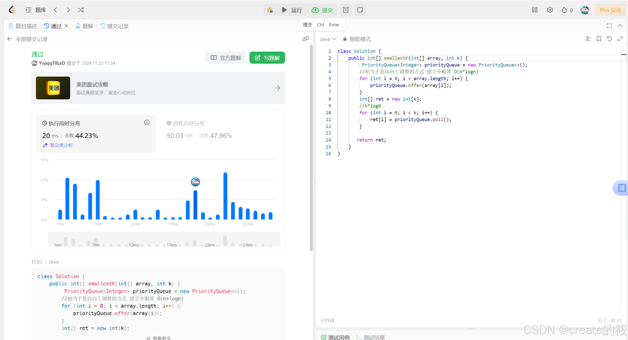Open the notes sticky icon
The image size is (628, 340).
[x=360, y=10]
